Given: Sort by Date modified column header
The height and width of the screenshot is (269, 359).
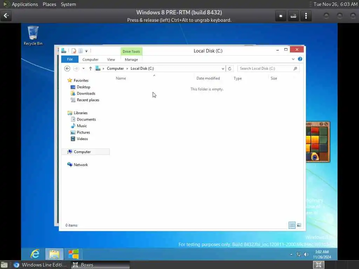Looking at the screenshot, I should tap(208, 78).
